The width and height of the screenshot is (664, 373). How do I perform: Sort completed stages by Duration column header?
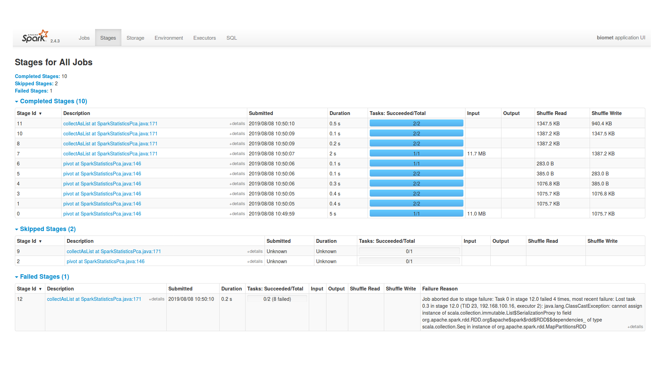340,113
